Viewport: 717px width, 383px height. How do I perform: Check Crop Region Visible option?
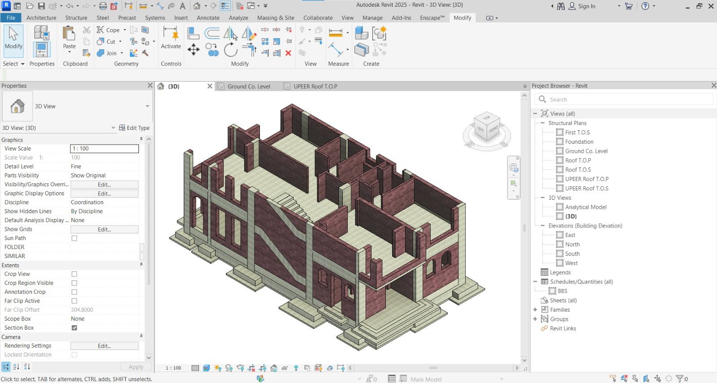(74, 283)
